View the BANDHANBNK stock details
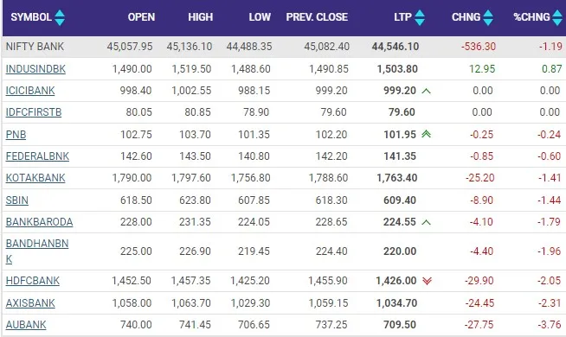Viewport: 566px width, 337px height. (x=37, y=251)
